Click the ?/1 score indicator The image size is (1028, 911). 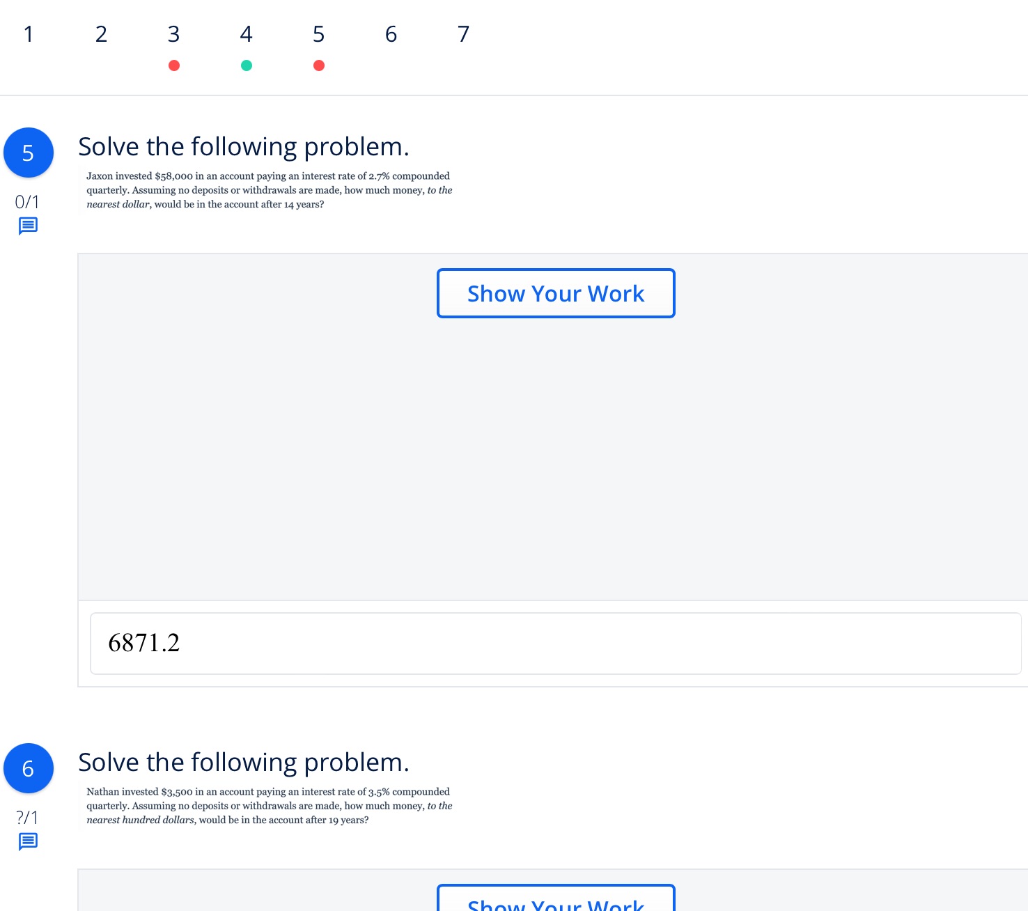pos(27,817)
